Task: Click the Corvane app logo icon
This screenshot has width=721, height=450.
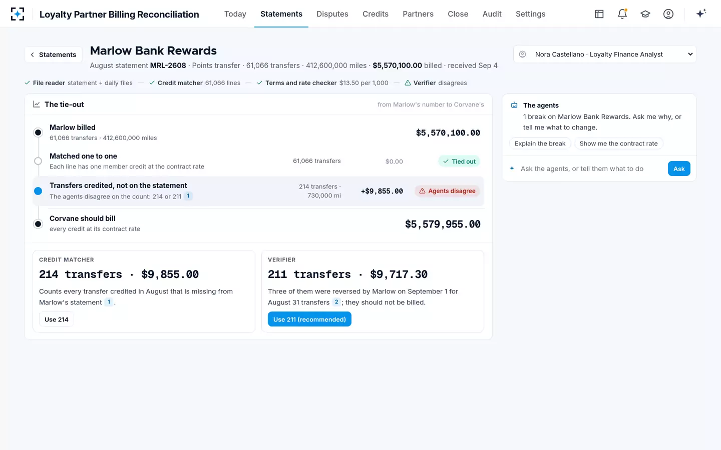Action: click(x=18, y=14)
